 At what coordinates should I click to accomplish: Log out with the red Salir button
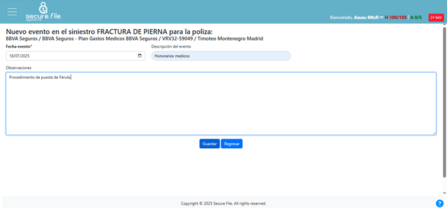tap(436, 17)
